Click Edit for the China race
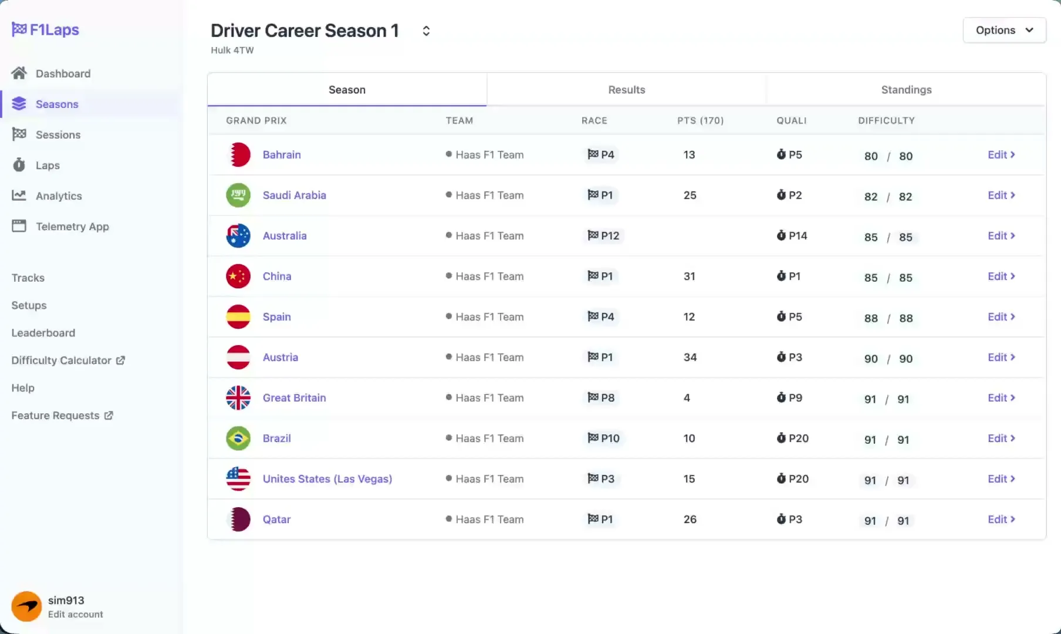Screen dimensions: 1061x634 pyautogui.click(x=1001, y=276)
